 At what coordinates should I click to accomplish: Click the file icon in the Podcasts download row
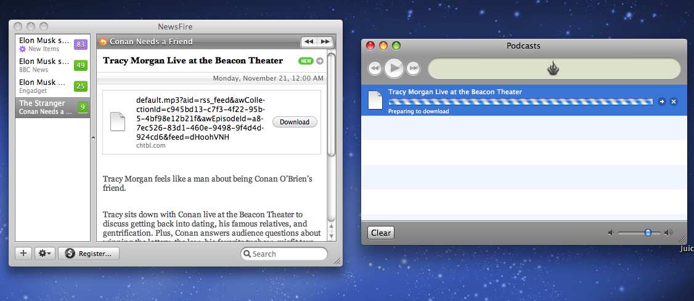pos(375,100)
